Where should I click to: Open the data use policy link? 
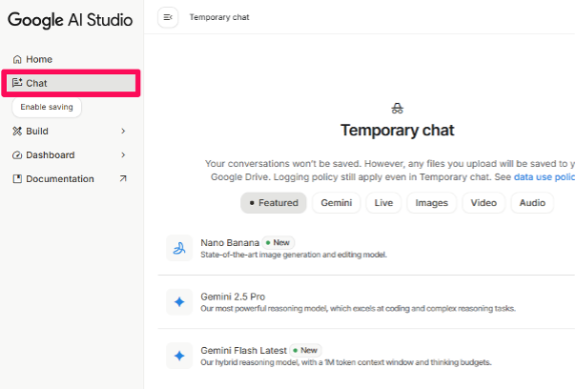[x=545, y=177]
